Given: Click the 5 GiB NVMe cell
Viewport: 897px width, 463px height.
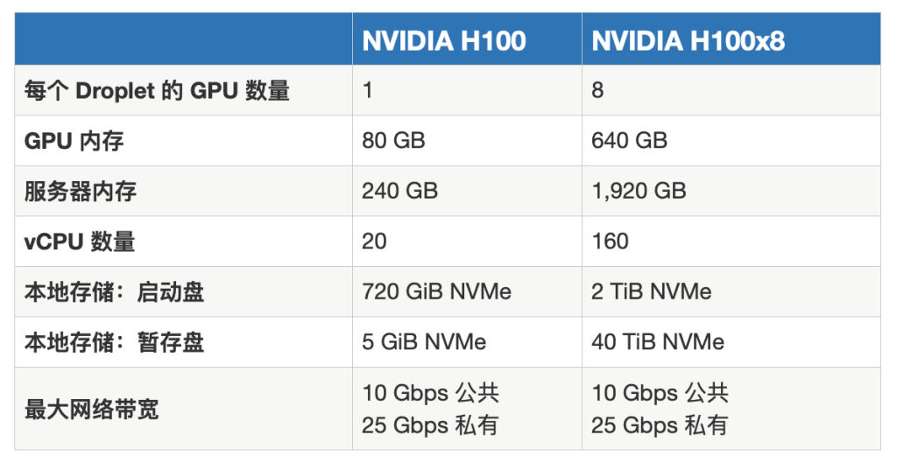Looking at the screenshot, I should (x=424, y=342).
